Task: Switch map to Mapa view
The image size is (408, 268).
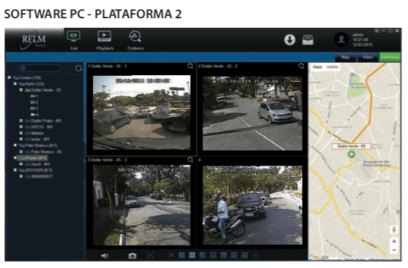Action: pos(317,67)
